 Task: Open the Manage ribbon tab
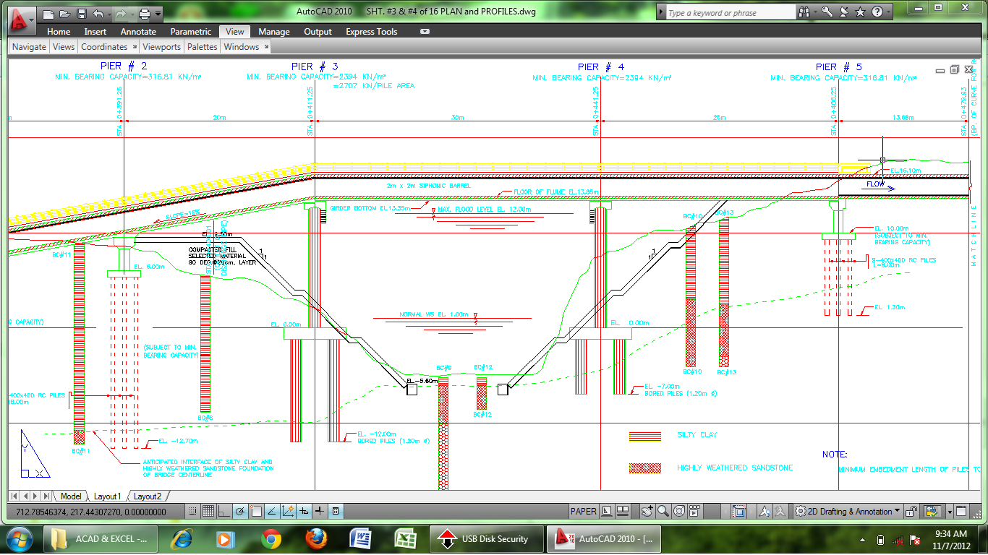[274, 32]
